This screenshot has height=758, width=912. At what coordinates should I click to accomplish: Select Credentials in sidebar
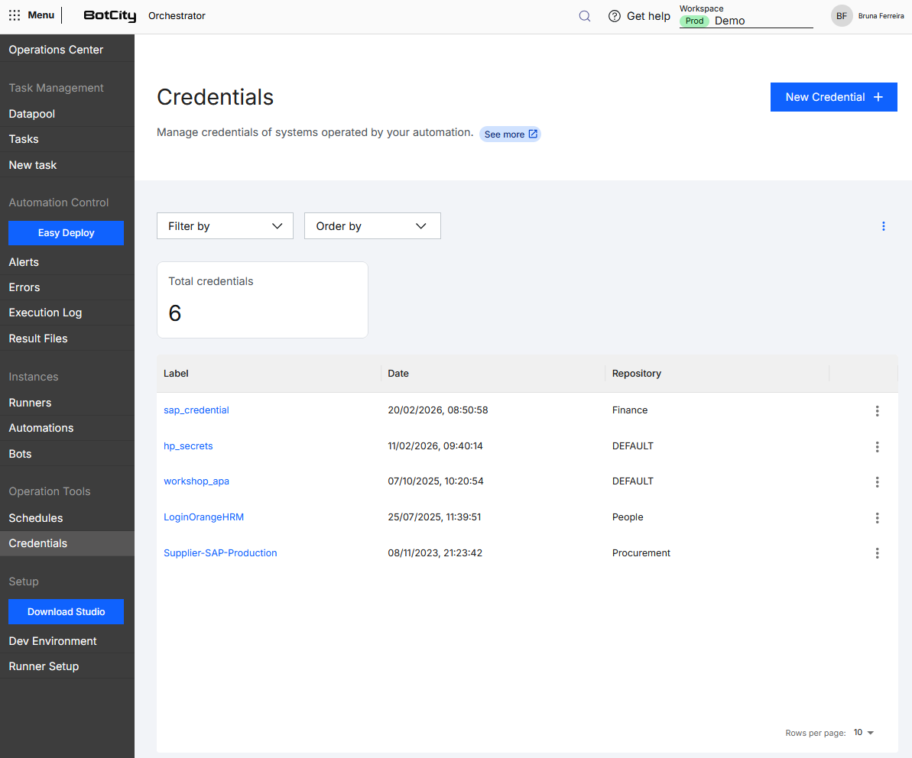coord(67,543)
